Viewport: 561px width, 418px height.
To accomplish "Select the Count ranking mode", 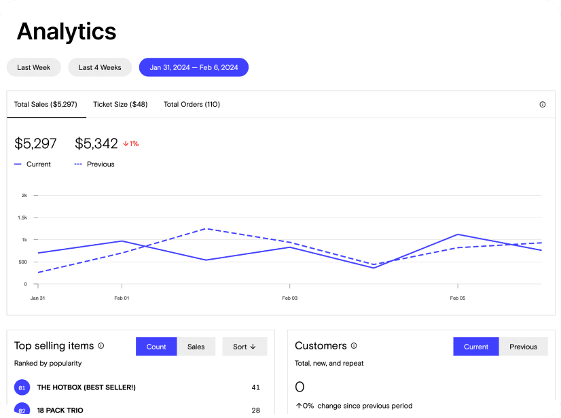I will coord(156,347).
